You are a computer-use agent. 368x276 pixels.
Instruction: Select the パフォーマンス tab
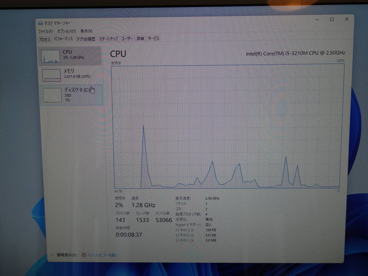click(63, 39)
